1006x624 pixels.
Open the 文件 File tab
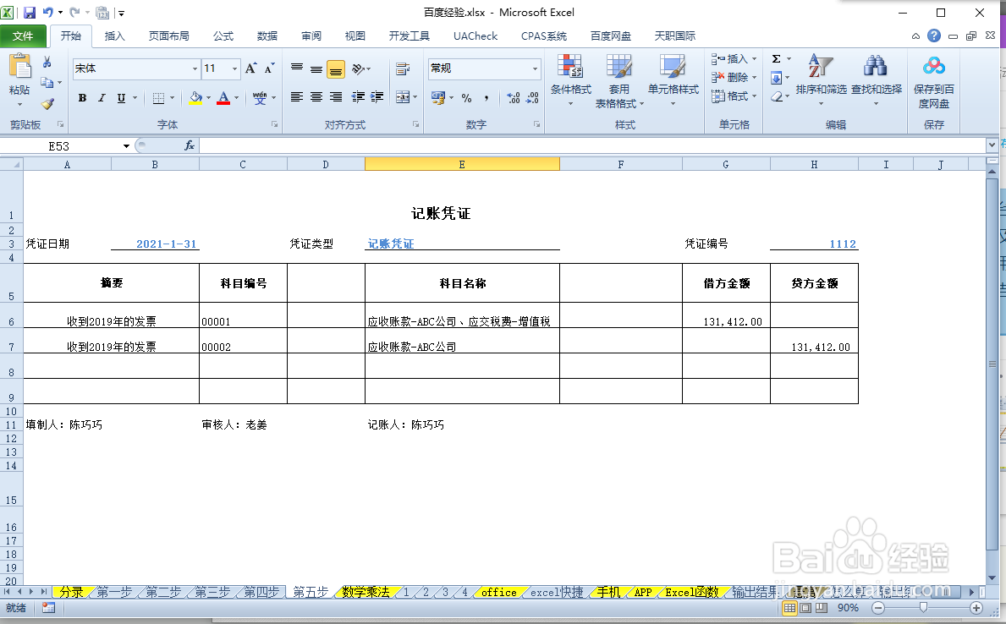coord(23,36)
